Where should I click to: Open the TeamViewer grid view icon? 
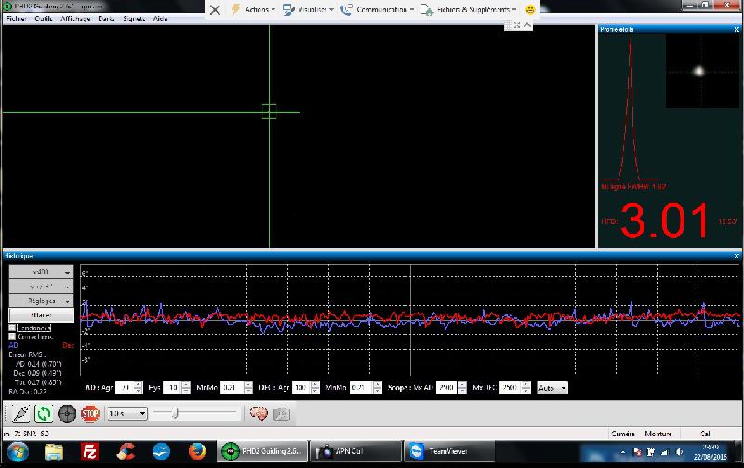pos(508,25)
